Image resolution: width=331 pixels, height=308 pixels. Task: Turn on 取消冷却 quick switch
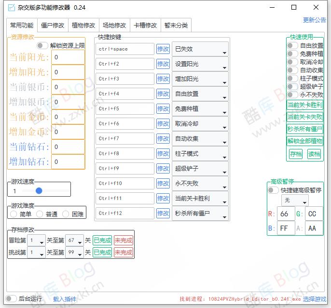coord(292,62)
